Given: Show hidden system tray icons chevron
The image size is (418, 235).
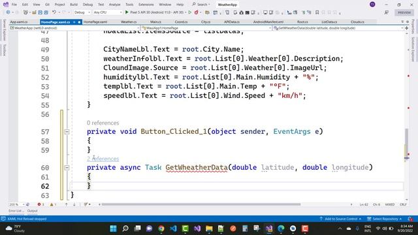Looking at the screenshot, I should click(340, 228).
